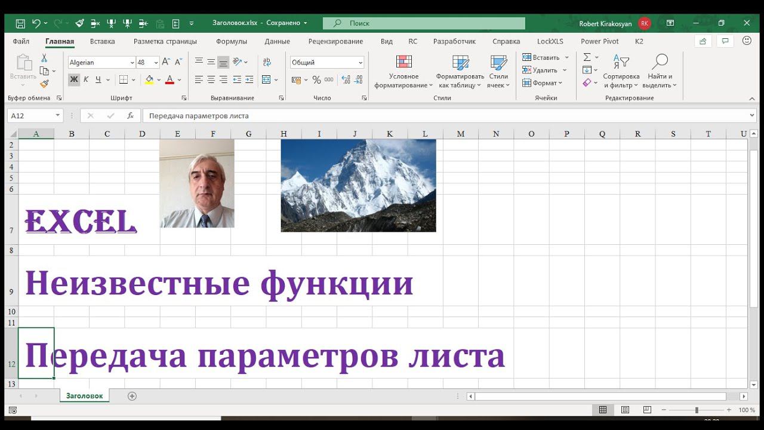Switch to Page Break Preview icon
Screen dimensions: 764x430
pyautogui.click(x=647, y=410)
